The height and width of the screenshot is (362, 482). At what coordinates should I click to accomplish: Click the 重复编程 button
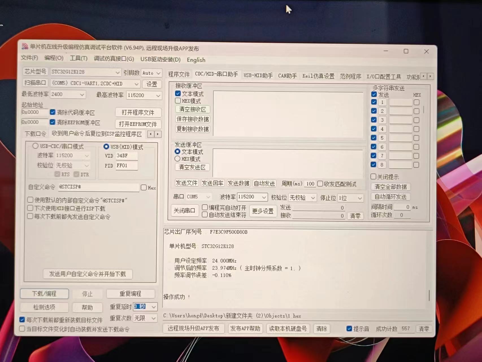click(130, 294)
